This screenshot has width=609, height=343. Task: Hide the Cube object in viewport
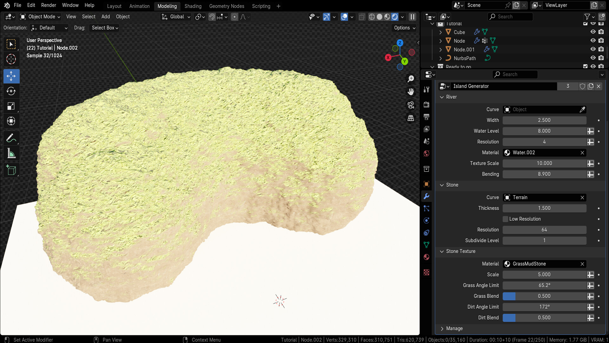(x=593, y=32)
